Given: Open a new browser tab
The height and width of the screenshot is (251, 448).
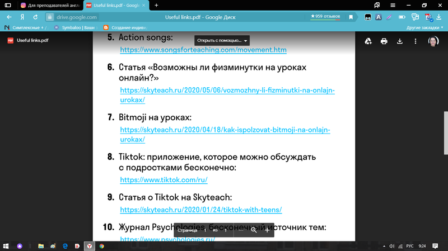Looking at the screenshot, I should pyautogui.click(x=156, y=5).
